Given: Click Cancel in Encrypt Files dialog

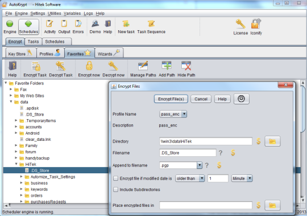Looking at the screenshot, I should [x=201, y=99].
